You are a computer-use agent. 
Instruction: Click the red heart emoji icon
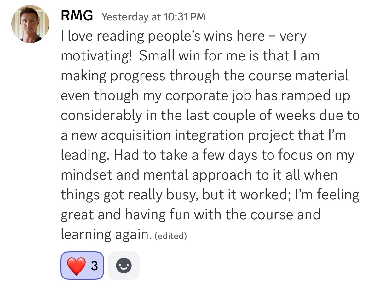tap(77, 266)
